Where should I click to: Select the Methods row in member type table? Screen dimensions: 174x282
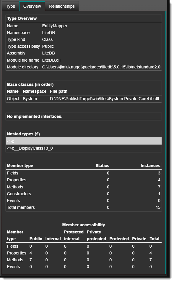(84, 187)
